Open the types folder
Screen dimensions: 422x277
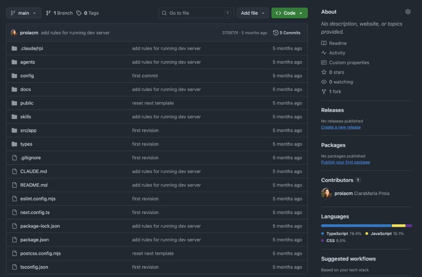[x=26, y=144]
